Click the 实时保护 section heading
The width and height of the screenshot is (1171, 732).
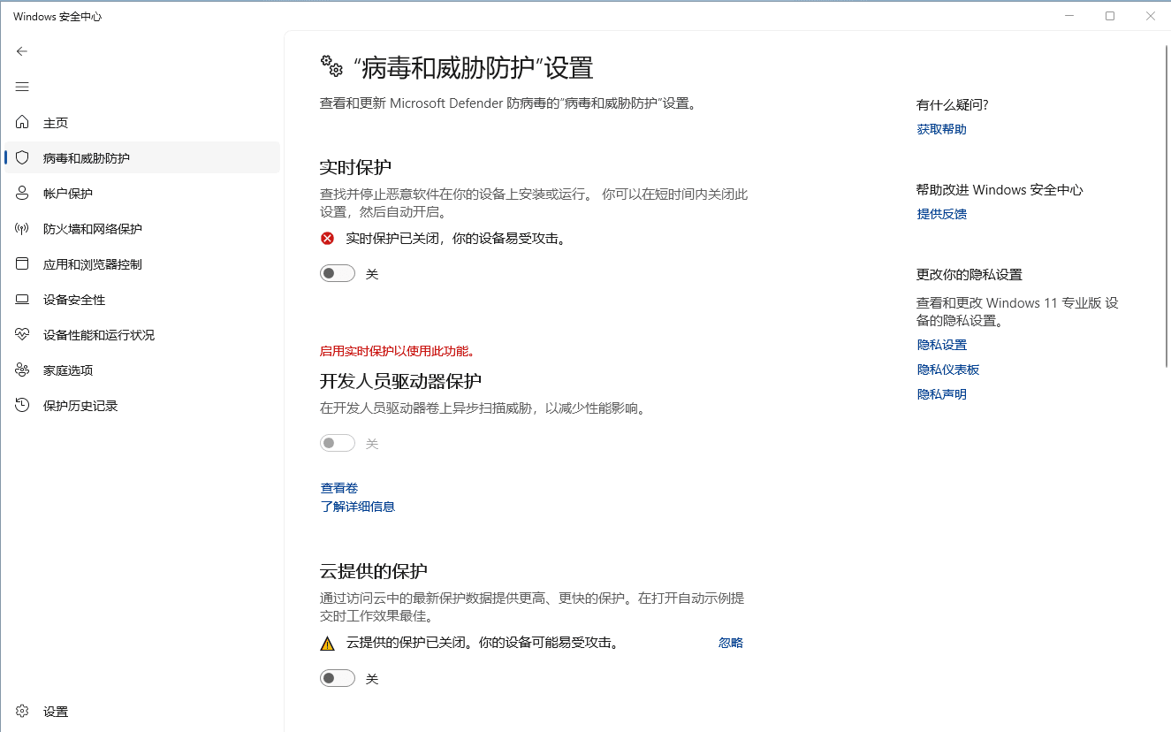coord(355,167)
